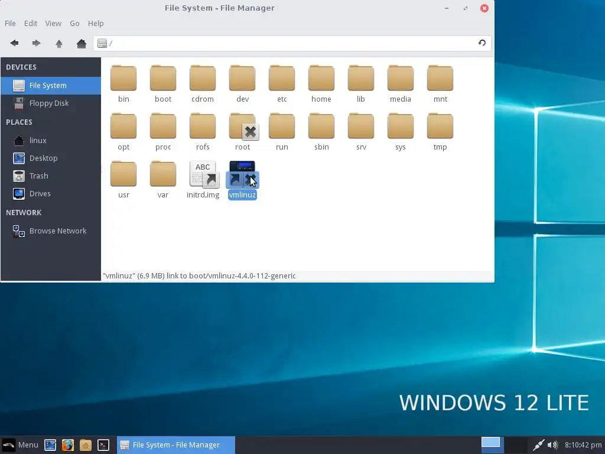
Task: Go to the home folder icon
Action: (81, 43)
